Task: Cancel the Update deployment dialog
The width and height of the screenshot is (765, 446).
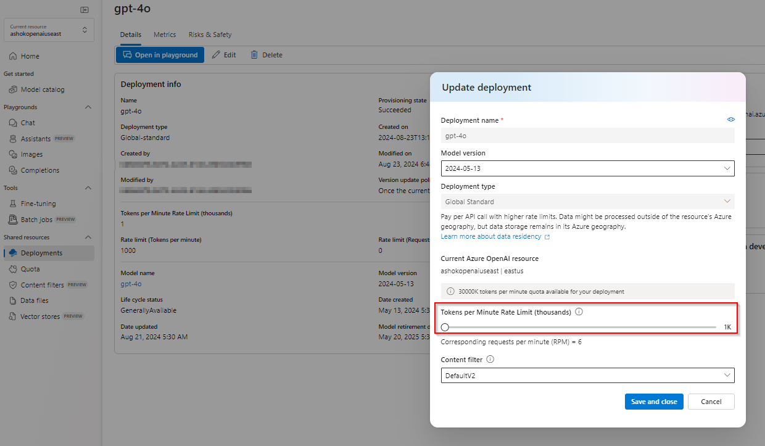Action: tap(711, 402)
